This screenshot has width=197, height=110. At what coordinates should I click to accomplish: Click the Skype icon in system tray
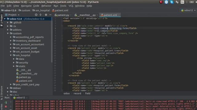pyautogui.click(x=172, y=2)
